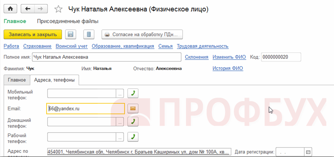This screenshot has height=157, width=334.
Task: Save record using floppy disk icon
Action: pos(71,34)
